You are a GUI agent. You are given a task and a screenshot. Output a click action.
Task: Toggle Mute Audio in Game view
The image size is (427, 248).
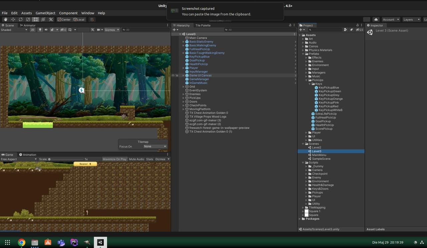click(136, 159)
